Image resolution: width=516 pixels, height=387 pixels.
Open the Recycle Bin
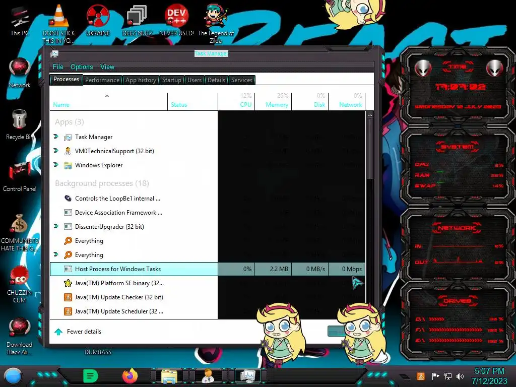click(20, 124)
